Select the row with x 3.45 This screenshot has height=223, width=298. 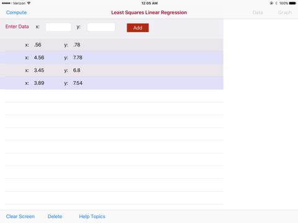point(112,71)
